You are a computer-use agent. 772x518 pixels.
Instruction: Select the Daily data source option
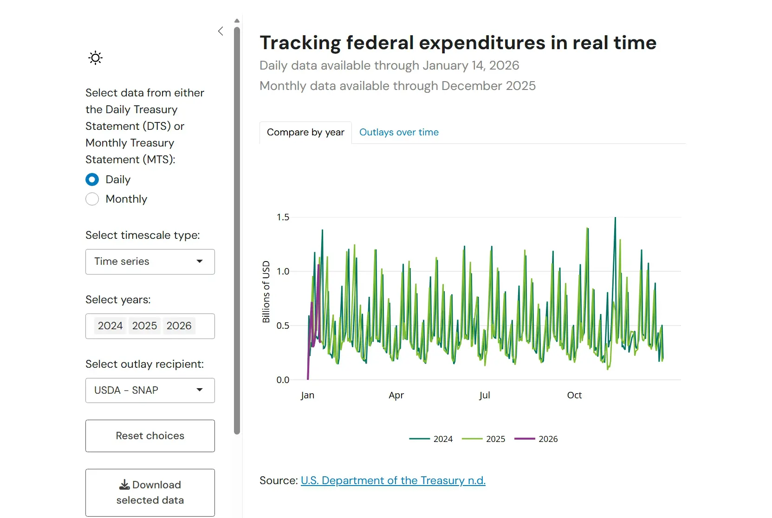pos(92,179)
